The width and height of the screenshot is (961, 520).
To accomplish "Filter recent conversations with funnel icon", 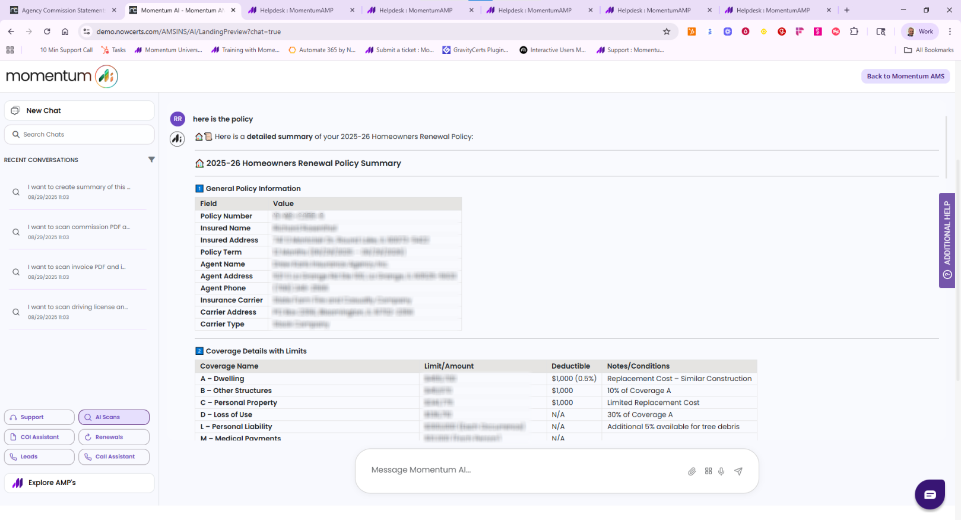I will click(x=151, y=160).
